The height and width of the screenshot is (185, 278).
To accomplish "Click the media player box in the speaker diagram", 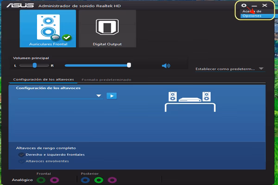I will pyautogui.click(x=190, y=99).
